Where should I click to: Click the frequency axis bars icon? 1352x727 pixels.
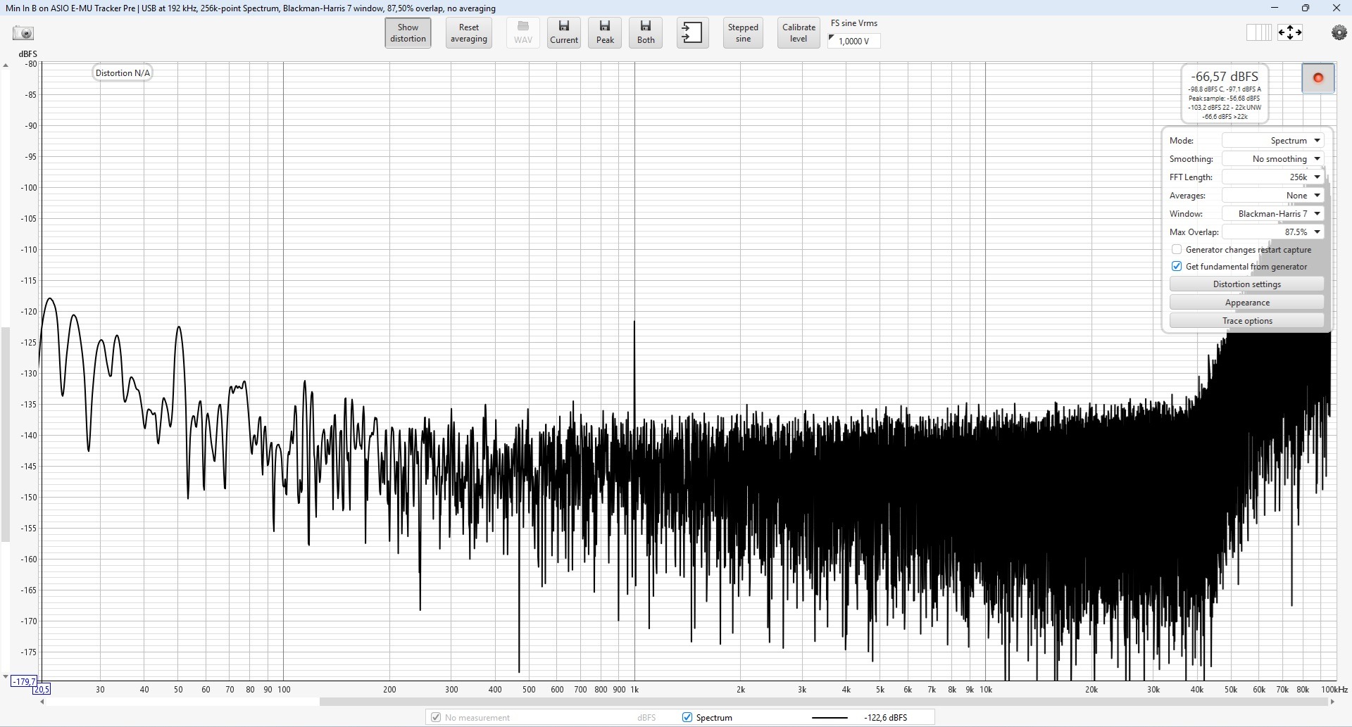(1258, 32)
